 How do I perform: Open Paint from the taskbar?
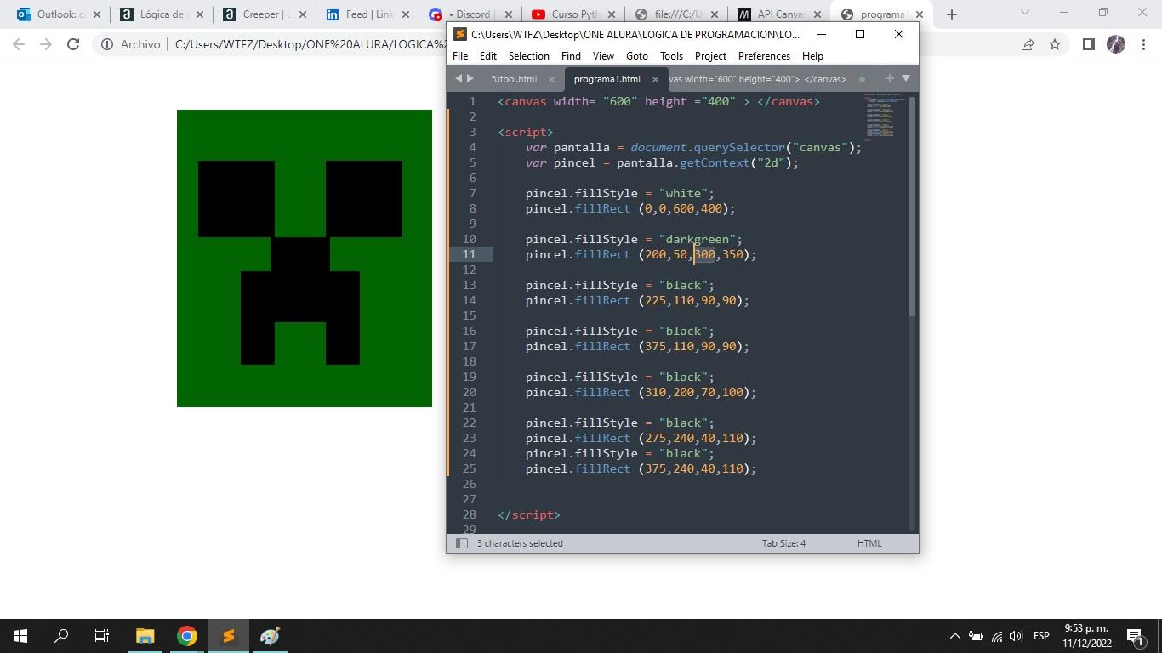[x=270, y=636]
